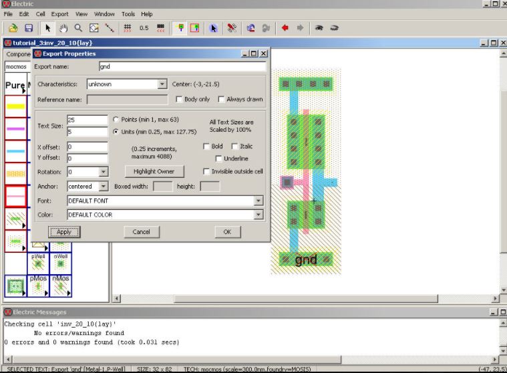Open the Font selection dropdown
The width and height of the screenshot is (507, 373).
click(258, 201)
